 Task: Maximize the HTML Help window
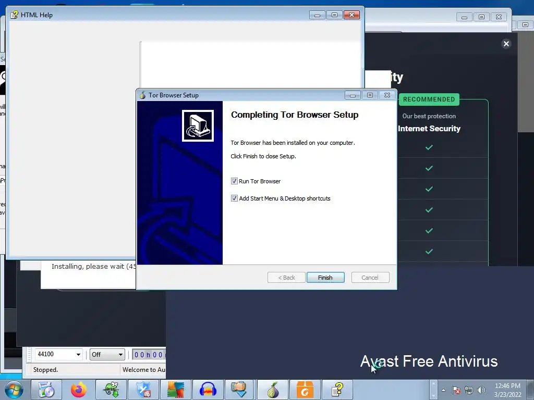(334, 15)
